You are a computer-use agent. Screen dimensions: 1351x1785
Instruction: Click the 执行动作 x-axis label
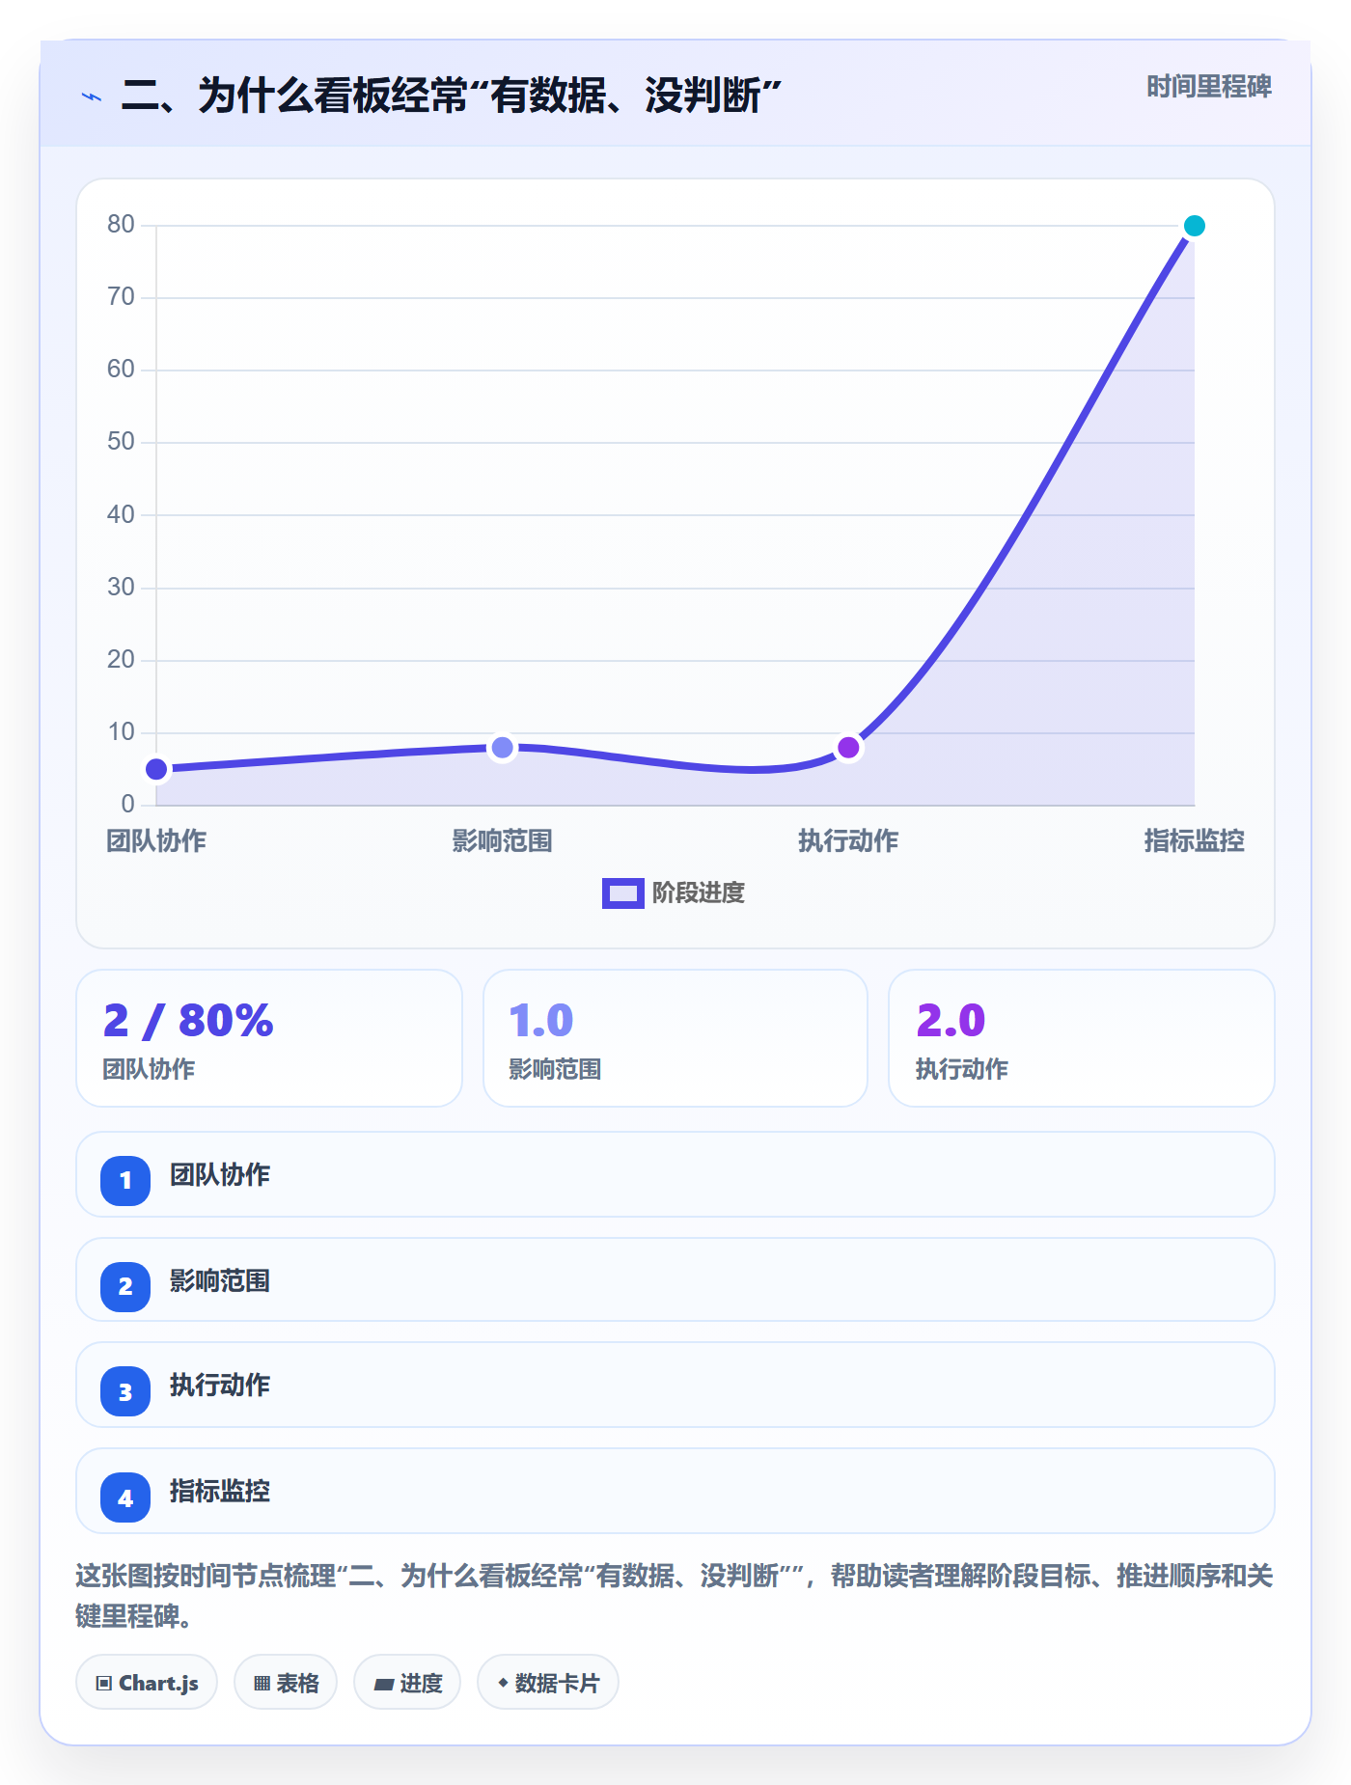(848, 841)
